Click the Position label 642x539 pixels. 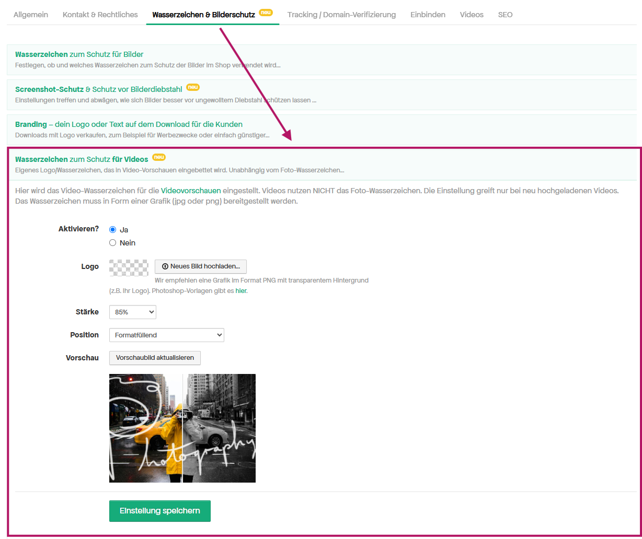(x=85, y=335)
